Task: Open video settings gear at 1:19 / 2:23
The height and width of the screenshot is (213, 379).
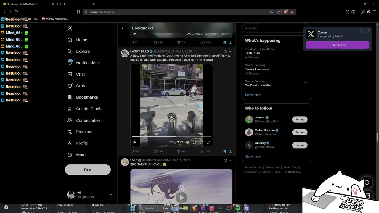Action: point(195,142)
